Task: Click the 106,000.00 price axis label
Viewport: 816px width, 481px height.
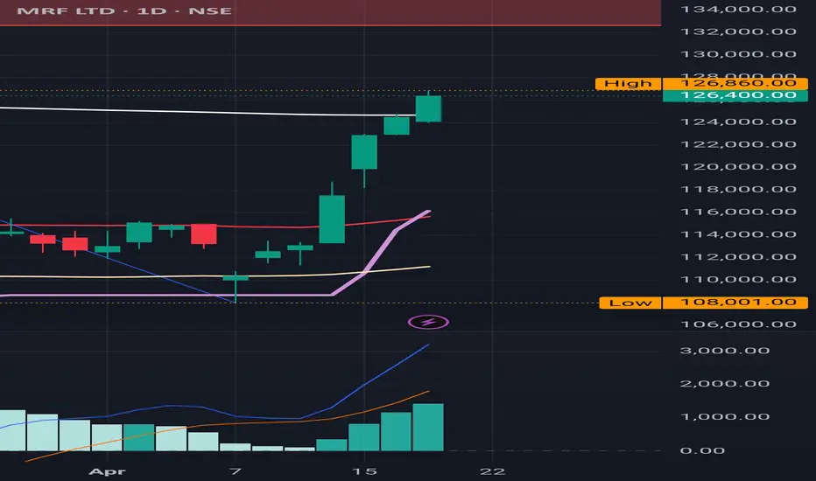Action: (738, 324)
